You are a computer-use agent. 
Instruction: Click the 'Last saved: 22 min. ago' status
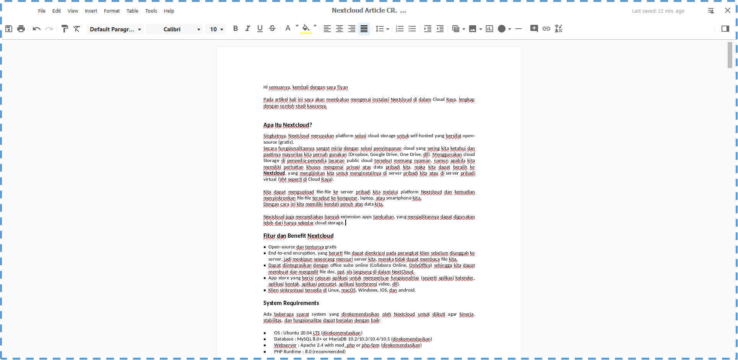(x=658, y=11)
